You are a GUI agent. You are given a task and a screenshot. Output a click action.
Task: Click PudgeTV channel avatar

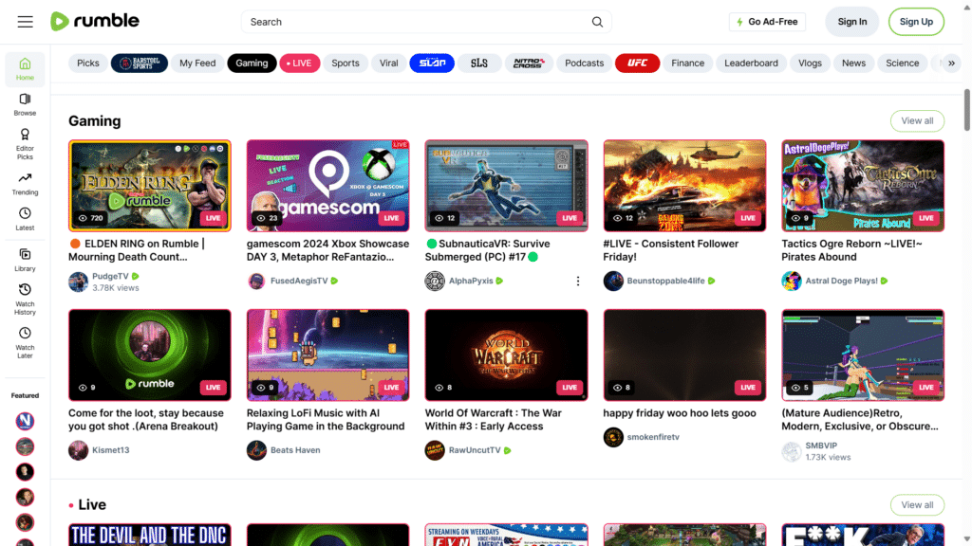click(x=78, y=282)
